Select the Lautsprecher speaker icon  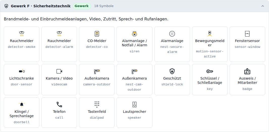(134, 105)
